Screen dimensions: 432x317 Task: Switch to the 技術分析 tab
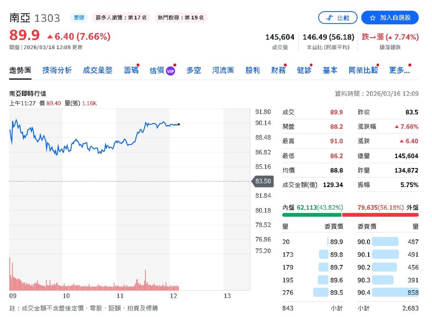[x=57, y=70]
